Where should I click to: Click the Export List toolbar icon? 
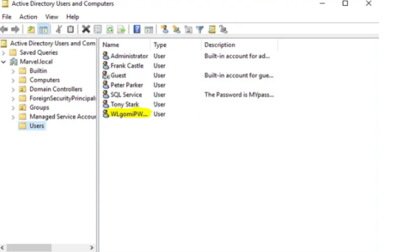(121, 29)
